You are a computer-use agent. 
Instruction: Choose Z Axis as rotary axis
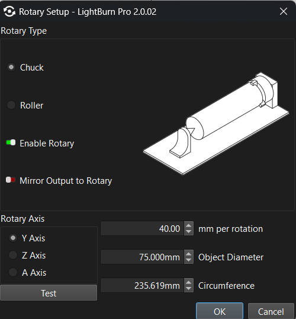pos(13,255)
